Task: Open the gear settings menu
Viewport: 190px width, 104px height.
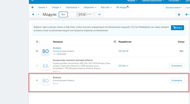Action: [187, 15]
